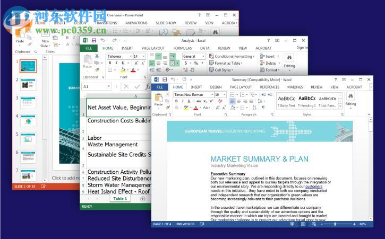The image size is (385, 239).
Task: Open the DATA tab in Excel
Action: [205, 48]
